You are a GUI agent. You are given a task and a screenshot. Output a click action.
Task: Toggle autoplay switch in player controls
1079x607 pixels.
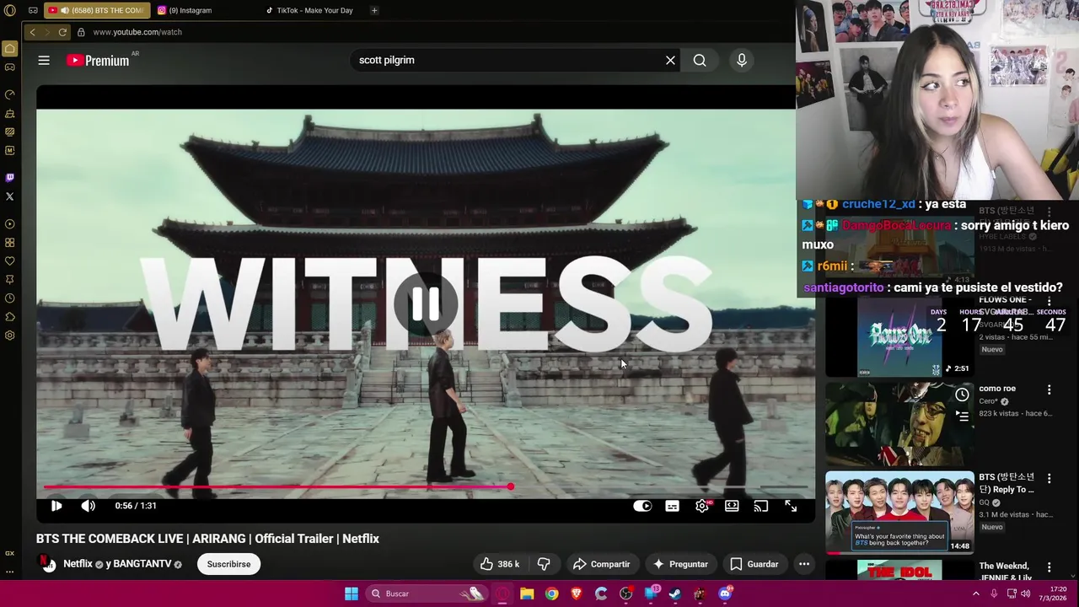pos(642,506)
